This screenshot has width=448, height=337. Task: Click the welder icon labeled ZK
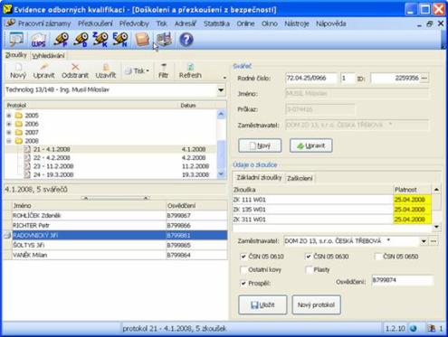pos(100,40)
